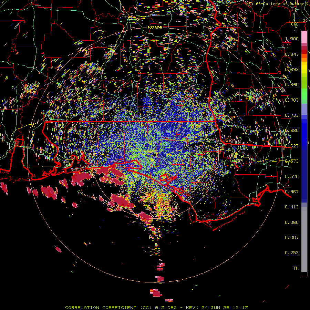This screenshot has width=310, height=310.
Task: Select the 0.413 scale value
Action: point(292,207)
